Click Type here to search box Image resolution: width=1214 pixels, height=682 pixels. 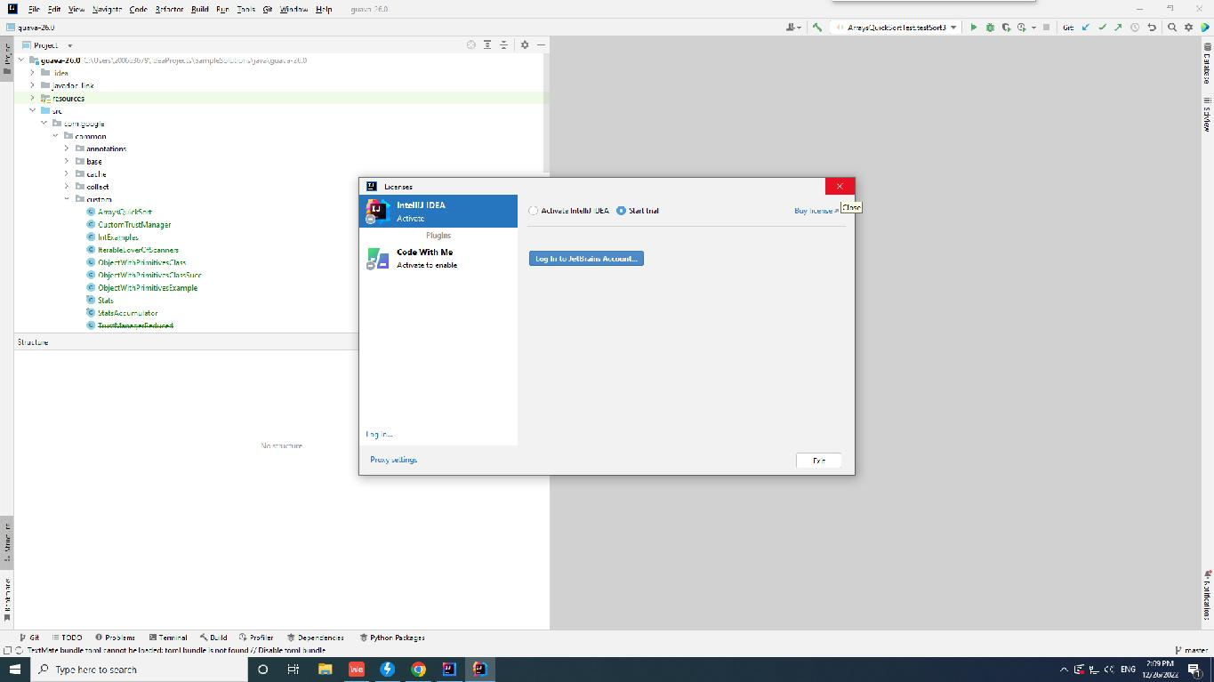click(139, 670)
